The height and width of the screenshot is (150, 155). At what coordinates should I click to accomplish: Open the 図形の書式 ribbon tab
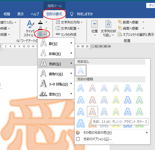pyautogui.click(x=54, y=14)
